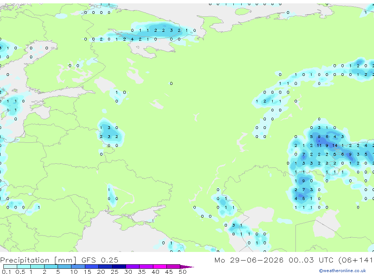Pick the 15–20 mm legend color swatch
374x274 pixels.
click(92, 267)
